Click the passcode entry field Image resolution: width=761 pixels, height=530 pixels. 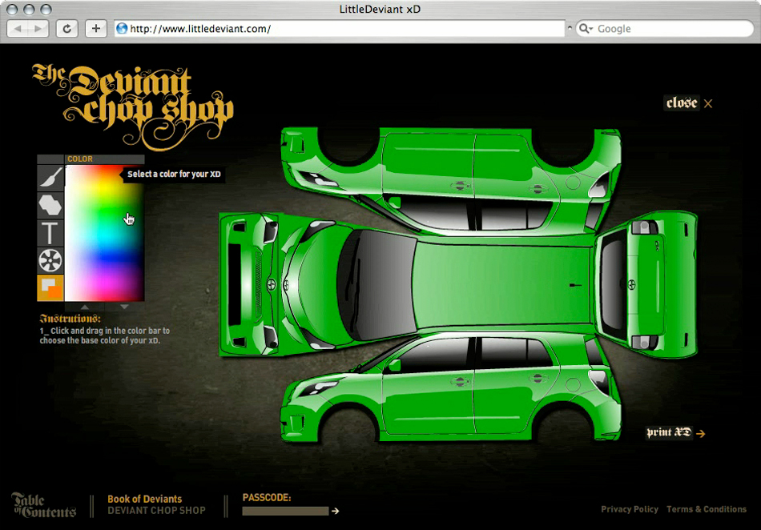click(x=285, y=511)
